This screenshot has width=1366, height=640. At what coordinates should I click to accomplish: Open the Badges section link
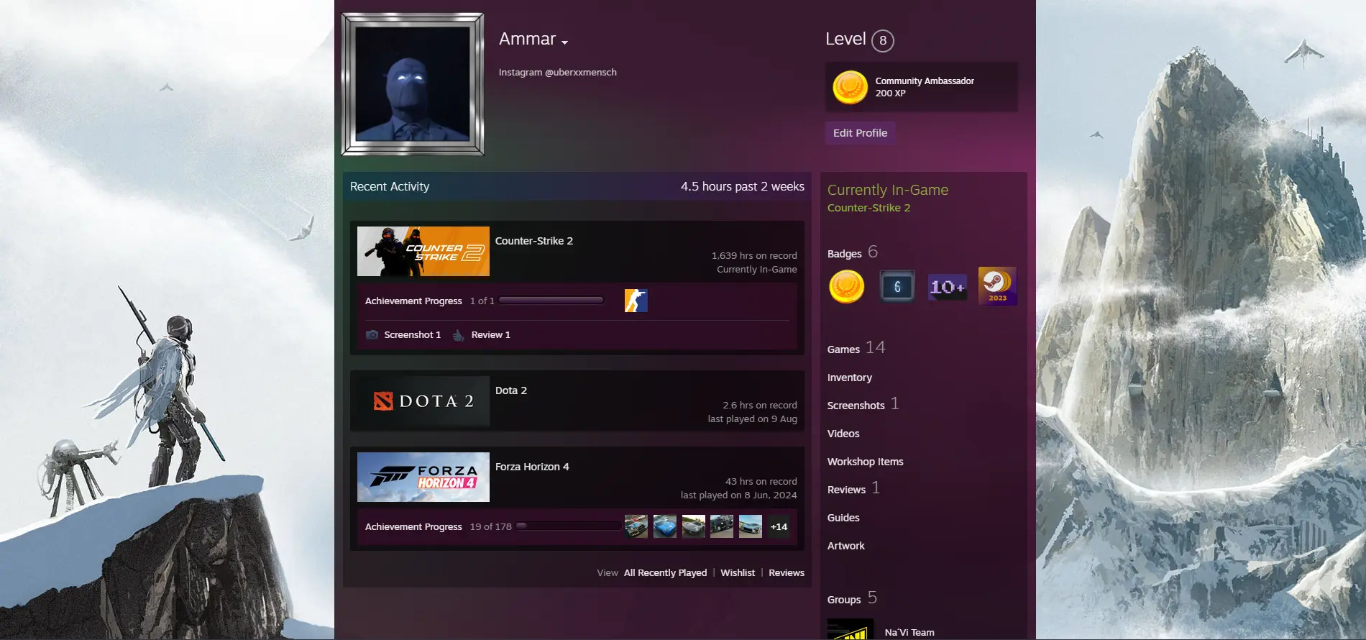click(853, 252)
